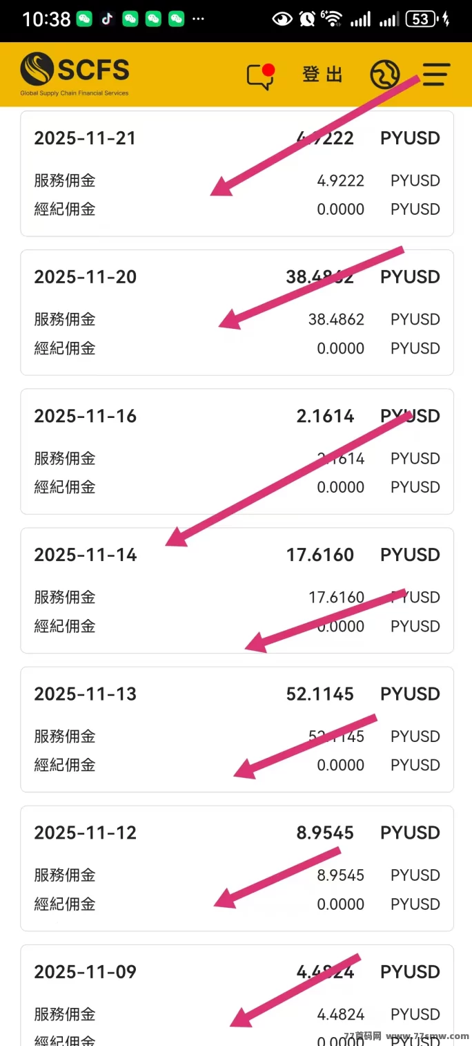Tap the TikTok icon in the status bar

(x=106, y=19)
